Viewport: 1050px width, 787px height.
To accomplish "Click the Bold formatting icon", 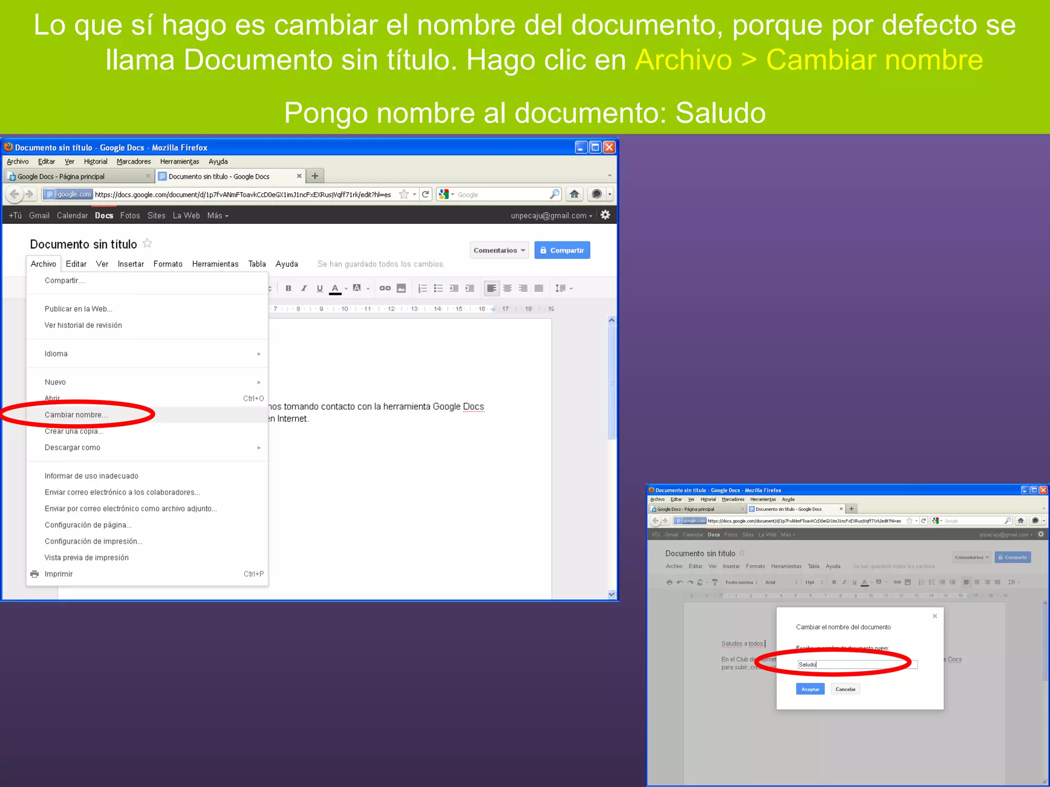I will [x=288, y=288].
